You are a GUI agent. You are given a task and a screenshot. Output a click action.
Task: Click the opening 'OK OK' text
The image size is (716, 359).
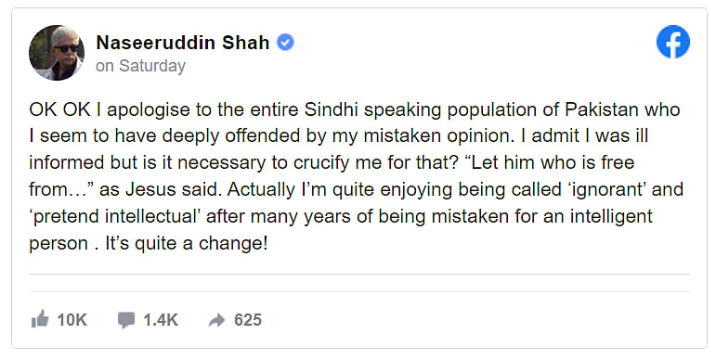point(59,109)
